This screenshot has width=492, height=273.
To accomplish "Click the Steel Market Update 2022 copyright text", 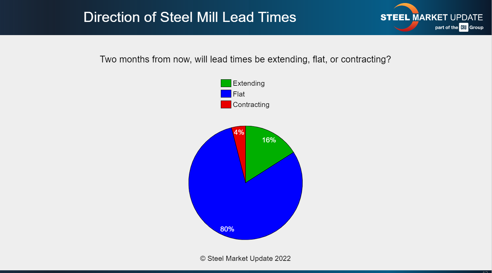I will (245, 258).
